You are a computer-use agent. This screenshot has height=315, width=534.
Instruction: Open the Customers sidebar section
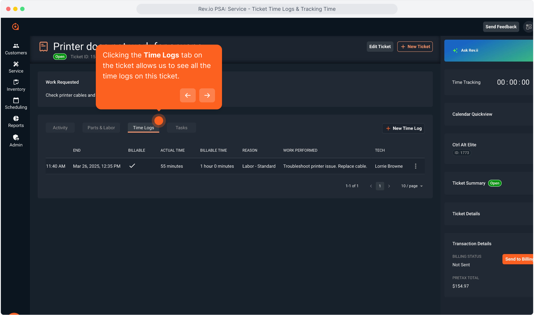coord(16,49)
